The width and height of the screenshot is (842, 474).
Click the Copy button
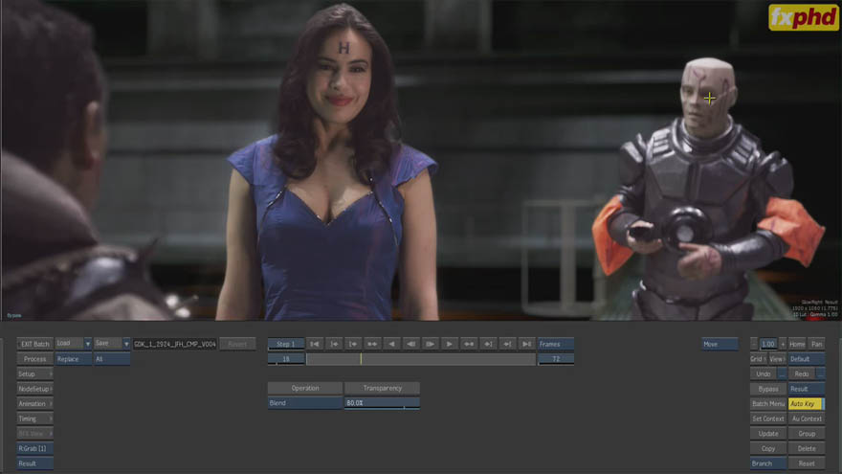pos(768,448)
